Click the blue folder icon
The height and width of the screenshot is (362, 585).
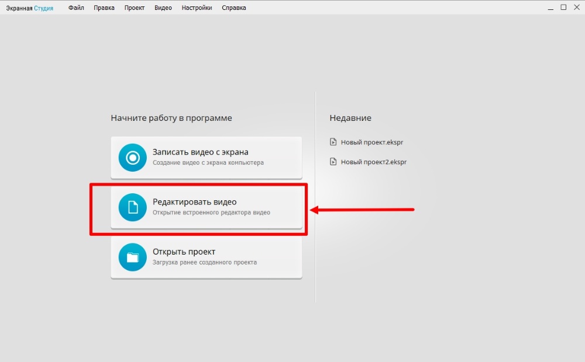tap(132, 257)
